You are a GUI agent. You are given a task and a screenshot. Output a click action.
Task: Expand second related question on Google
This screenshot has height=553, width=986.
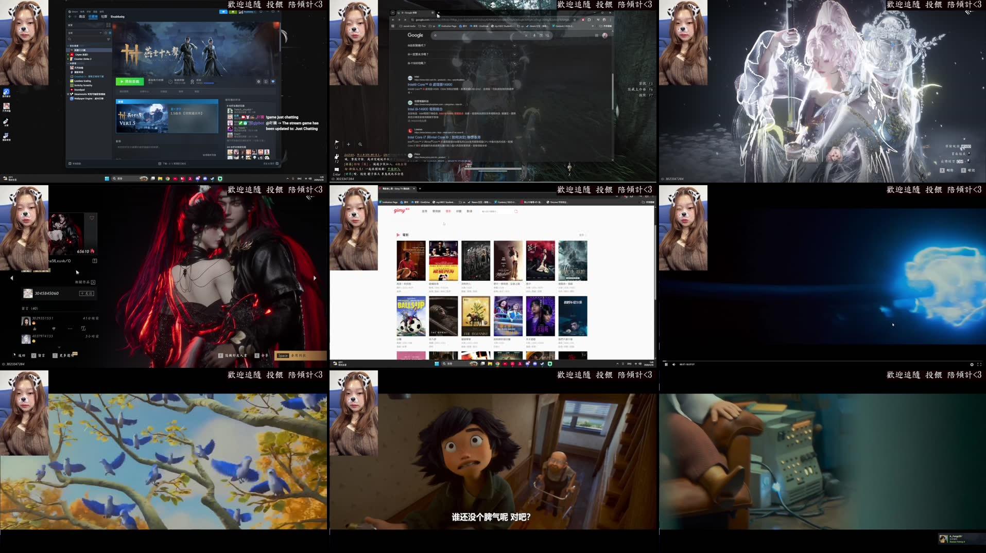[x=514, y=54]
